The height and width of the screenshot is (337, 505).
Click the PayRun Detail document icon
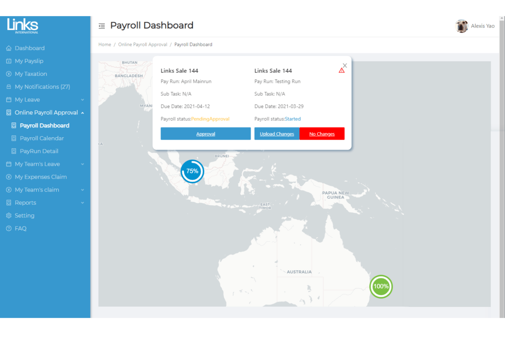coord(14,151)
